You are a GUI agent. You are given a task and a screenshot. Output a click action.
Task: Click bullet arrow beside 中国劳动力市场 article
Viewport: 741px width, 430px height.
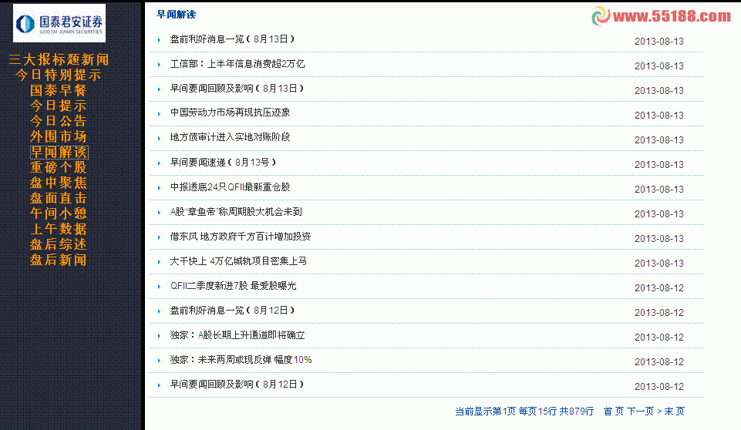point(160,114)
